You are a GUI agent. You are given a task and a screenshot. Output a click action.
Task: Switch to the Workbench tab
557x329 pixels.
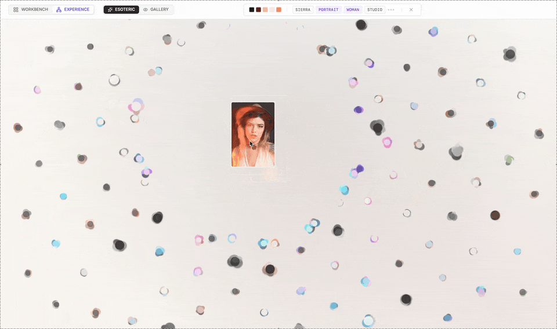(x=31, y=10)
